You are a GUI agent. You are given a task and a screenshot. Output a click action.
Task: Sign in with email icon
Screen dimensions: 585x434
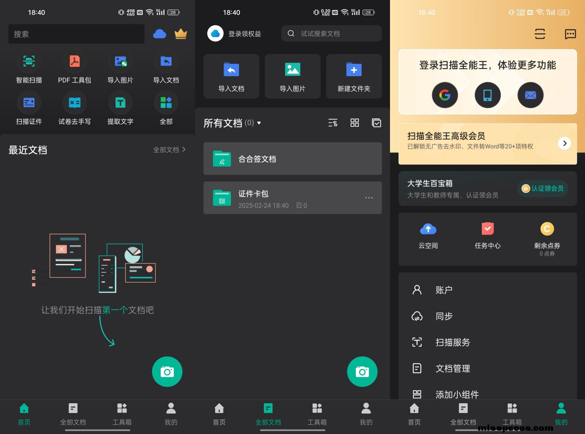pos(530,95)
